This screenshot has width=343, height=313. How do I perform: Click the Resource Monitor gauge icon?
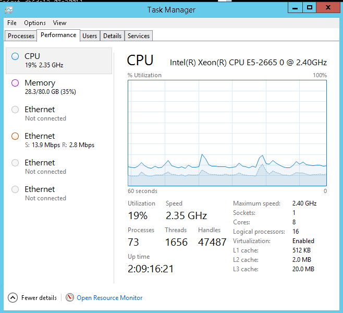[x=70, y=297]
